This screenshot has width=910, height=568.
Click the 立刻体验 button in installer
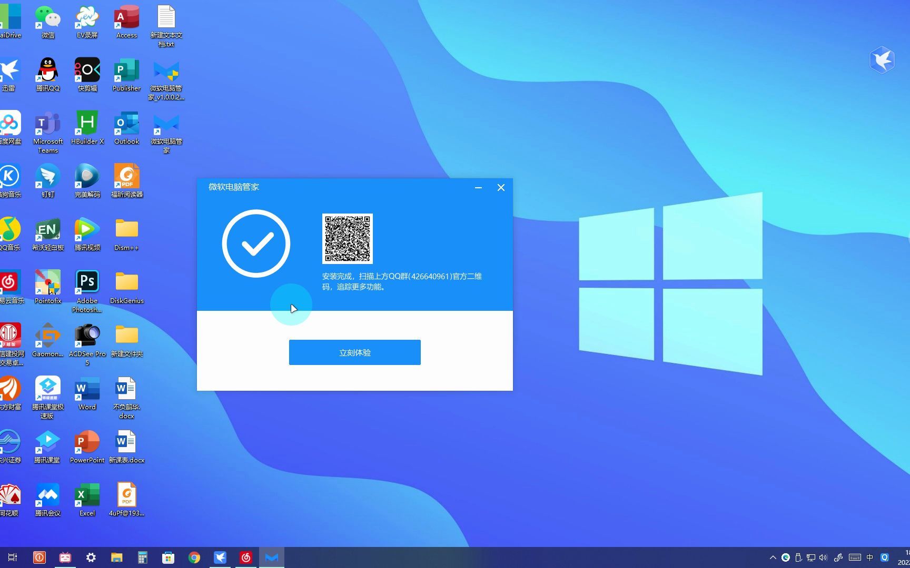354,352
